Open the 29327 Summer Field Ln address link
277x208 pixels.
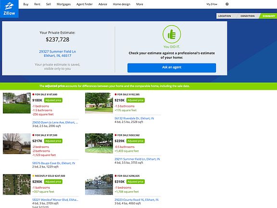(57, 53)
